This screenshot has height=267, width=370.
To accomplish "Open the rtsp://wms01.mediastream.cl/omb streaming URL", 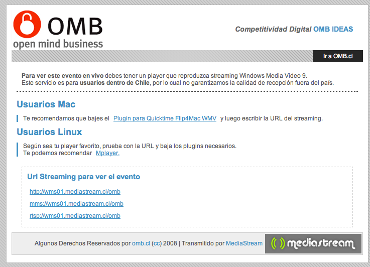I will 75,216.
